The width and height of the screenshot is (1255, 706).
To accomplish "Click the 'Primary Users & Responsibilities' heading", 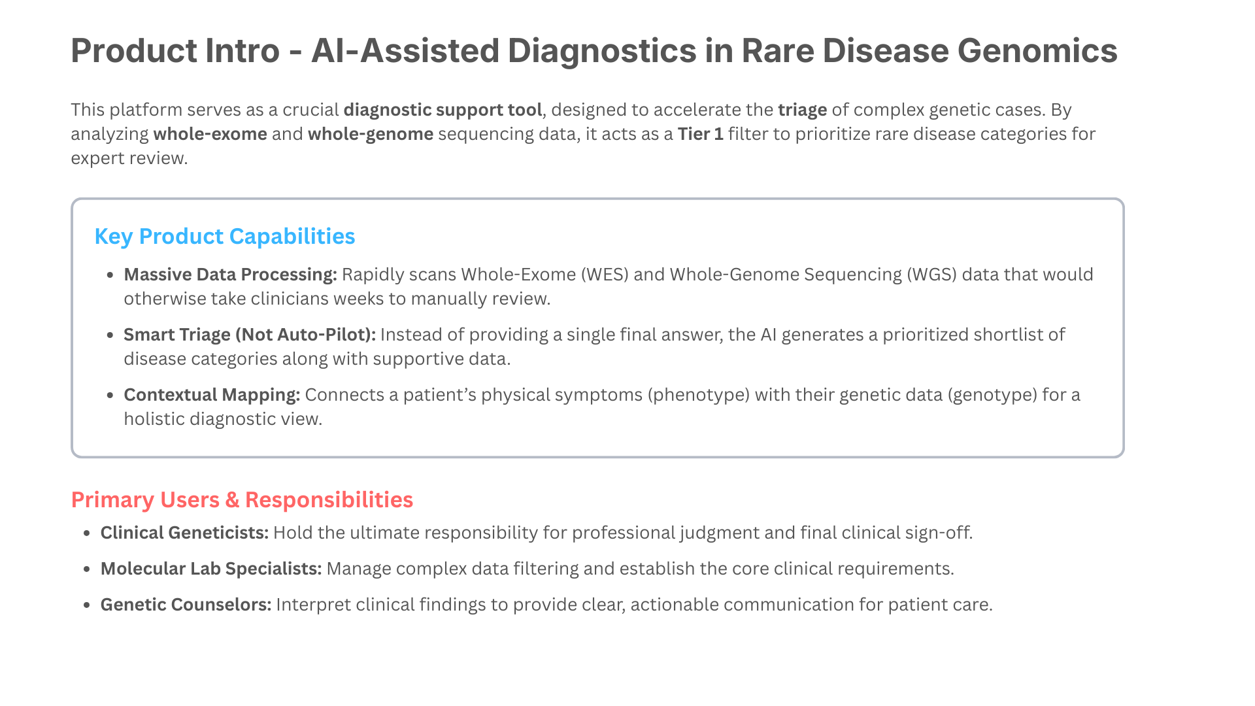I will [242, 500].
